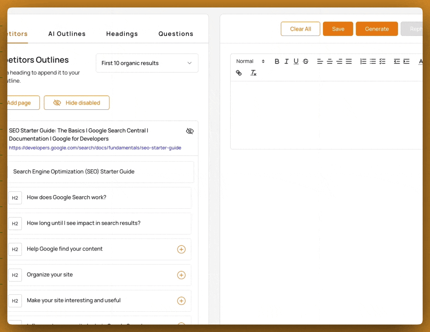This screenshot has height=332, width=430.
Task: Click inside the outline editor text area
Action: click(x=327, y=115)
